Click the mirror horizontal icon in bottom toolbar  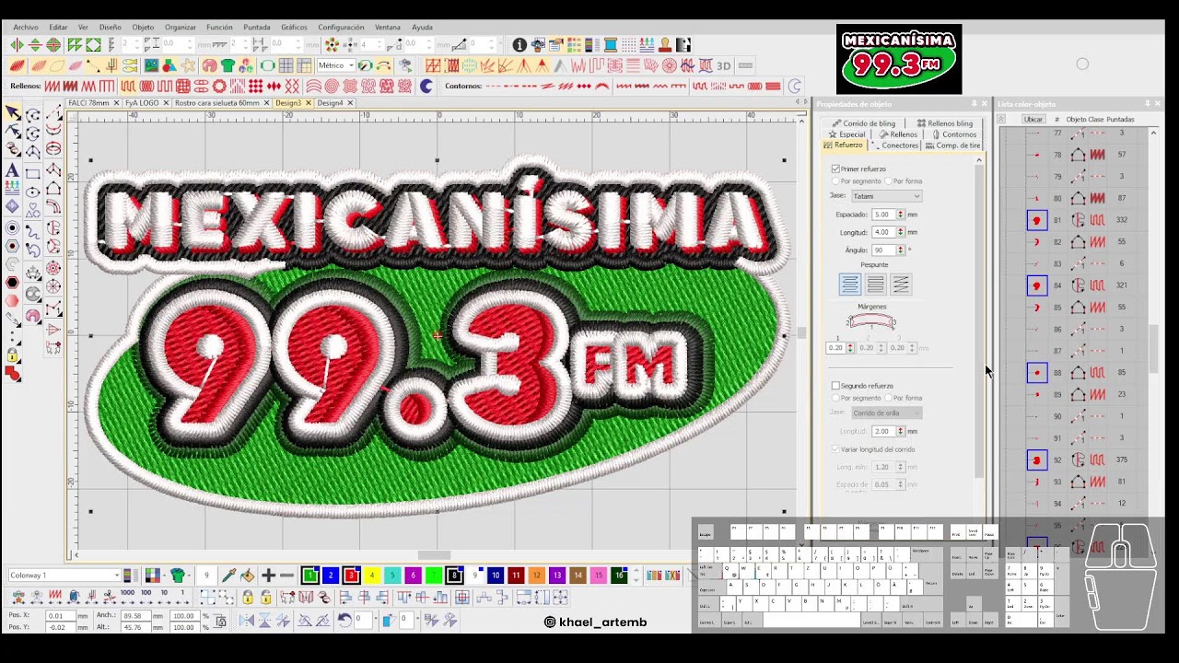pyautogui.click(x=247, y=621)
